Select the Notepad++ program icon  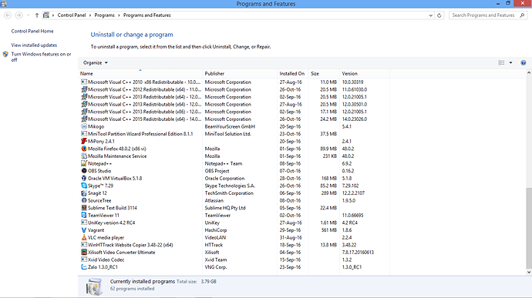click(84, 163)
